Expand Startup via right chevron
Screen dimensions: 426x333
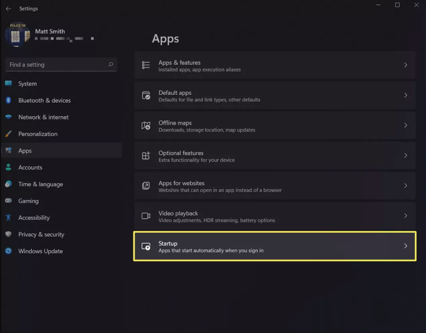coord(406,246)
